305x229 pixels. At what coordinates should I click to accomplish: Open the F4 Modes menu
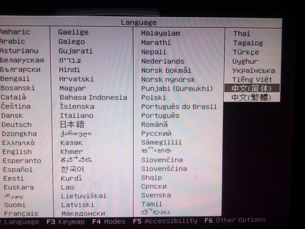[109, 221]
